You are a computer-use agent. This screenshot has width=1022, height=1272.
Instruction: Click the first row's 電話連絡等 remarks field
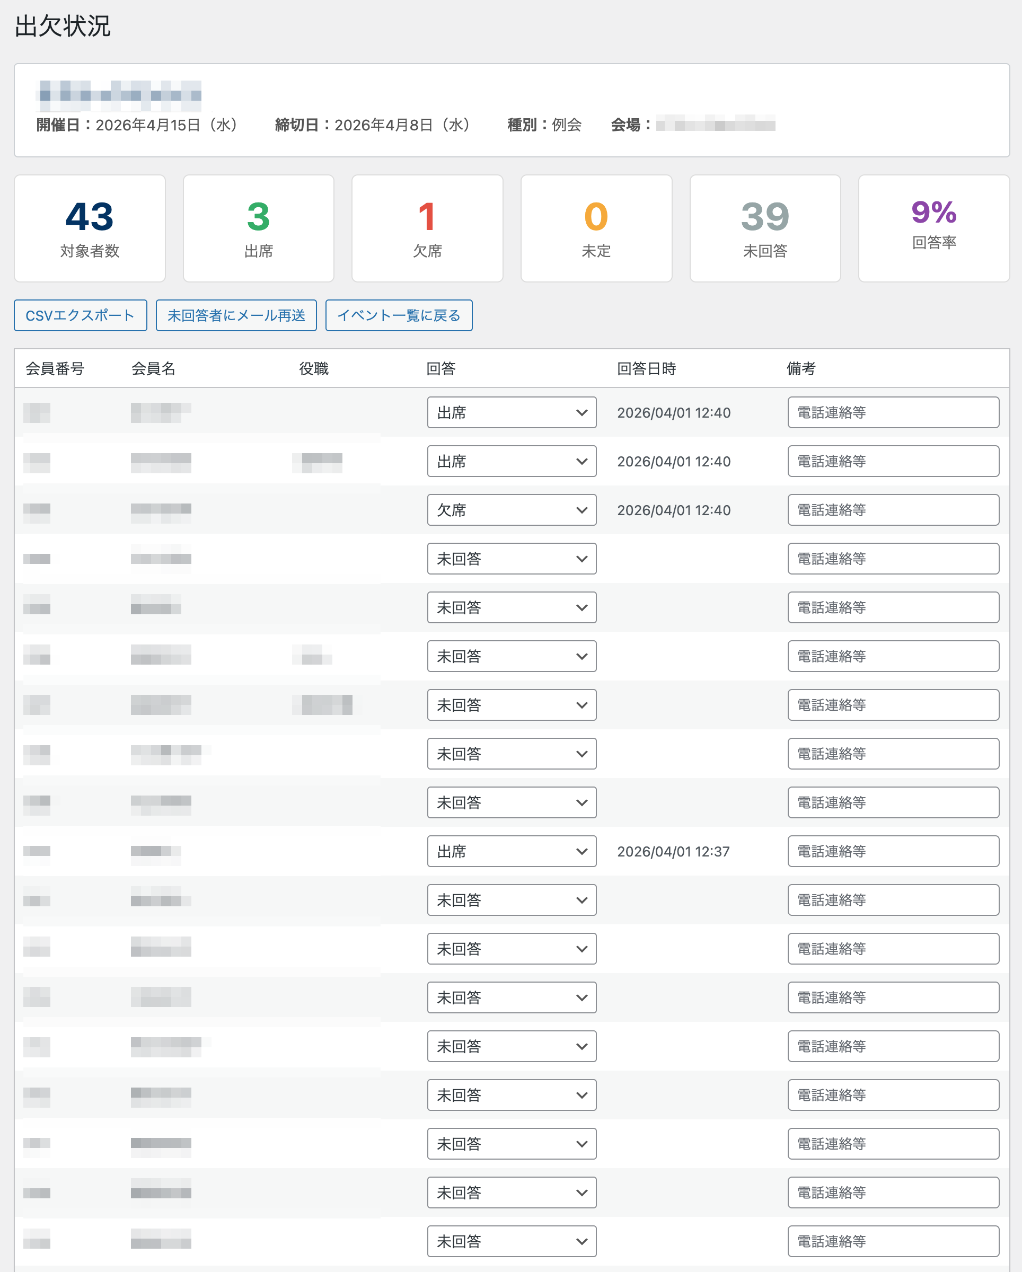892,412
